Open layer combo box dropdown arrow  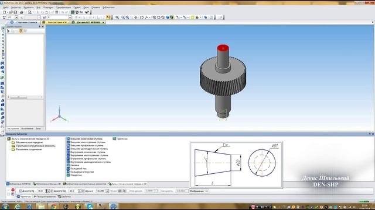[70, 17]
